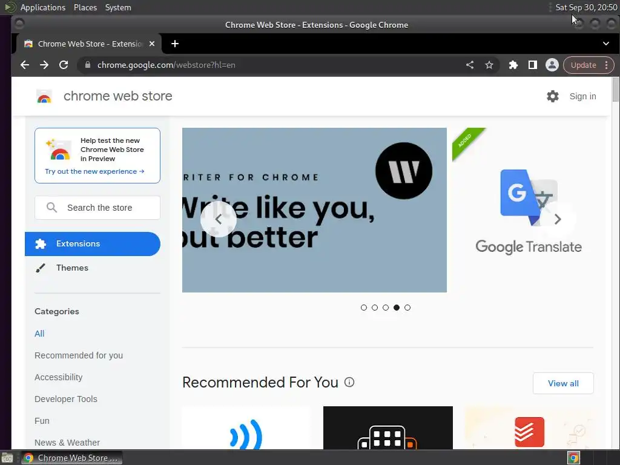The height and width of the screenshot is (465, 620).
Task: Click Chrome Web Store taskbar button
Action: click(71, 458)
